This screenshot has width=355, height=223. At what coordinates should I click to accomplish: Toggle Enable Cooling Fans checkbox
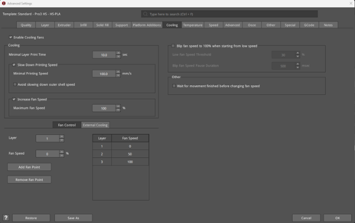click(x=11, y=37)
